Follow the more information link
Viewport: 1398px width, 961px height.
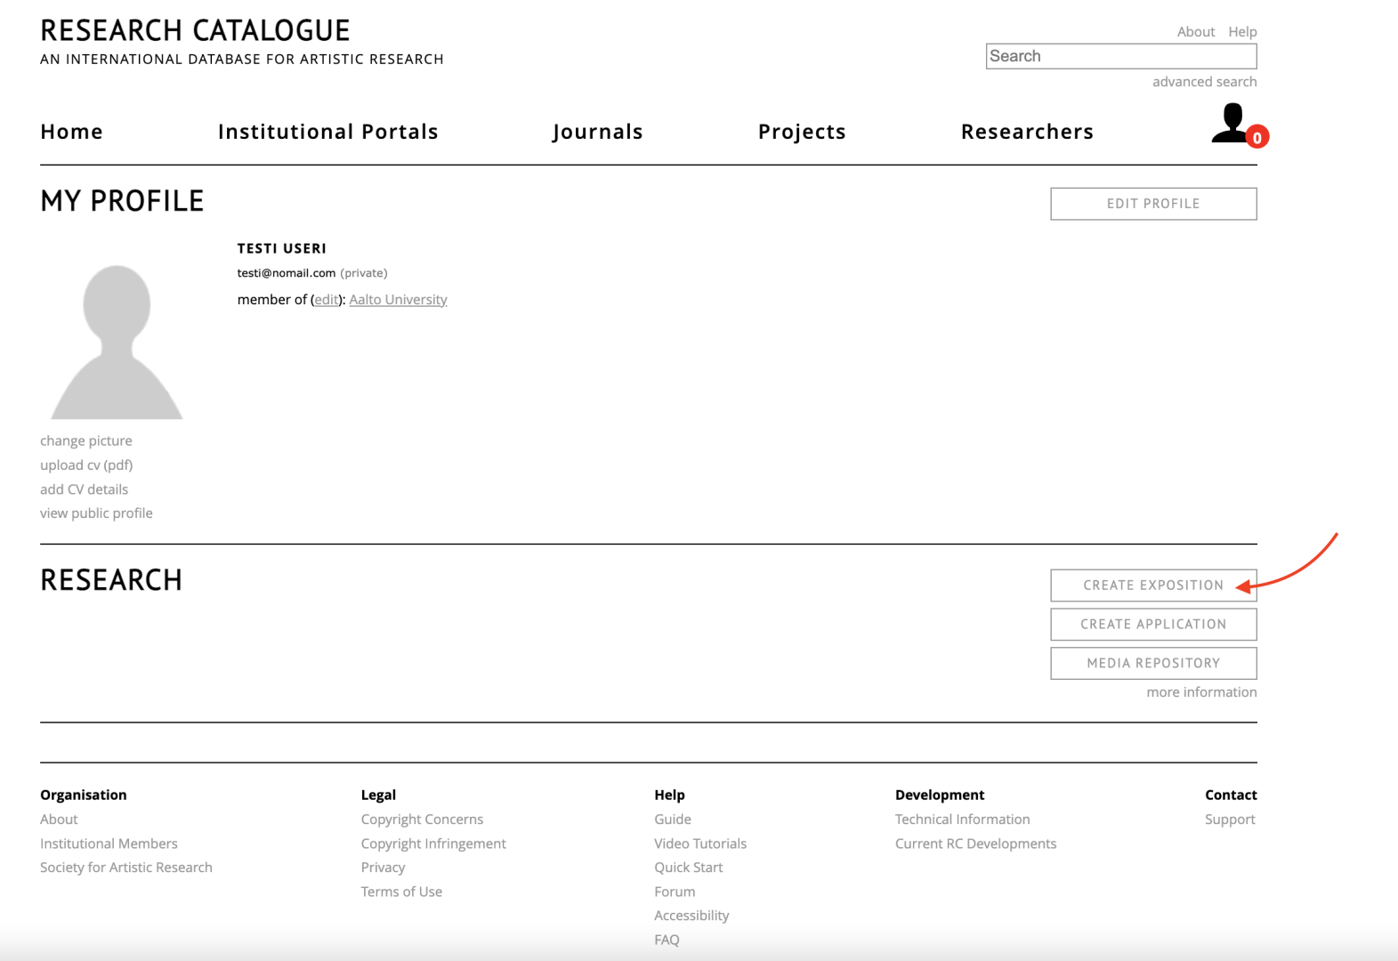(x=1201, y=692)
